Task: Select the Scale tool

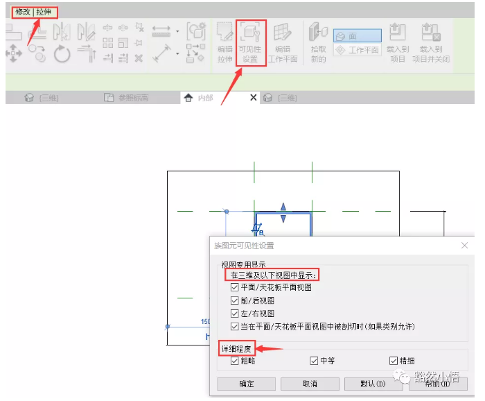Action: click(123, 43)
